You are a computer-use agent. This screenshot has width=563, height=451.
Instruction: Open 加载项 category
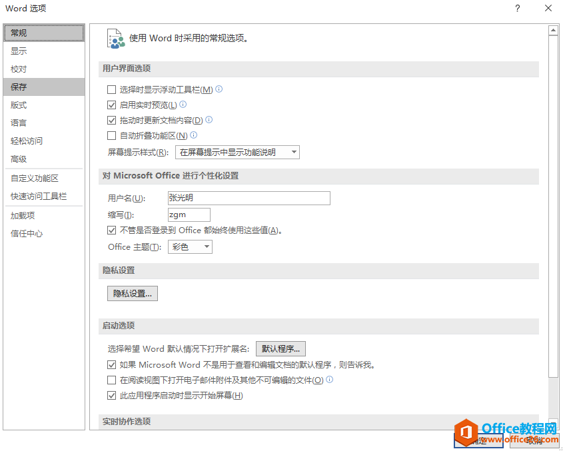44,216
